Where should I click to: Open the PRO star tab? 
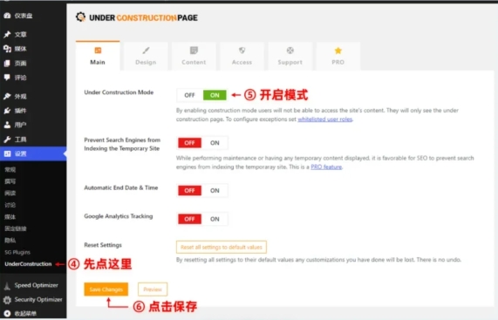(338, 56)
